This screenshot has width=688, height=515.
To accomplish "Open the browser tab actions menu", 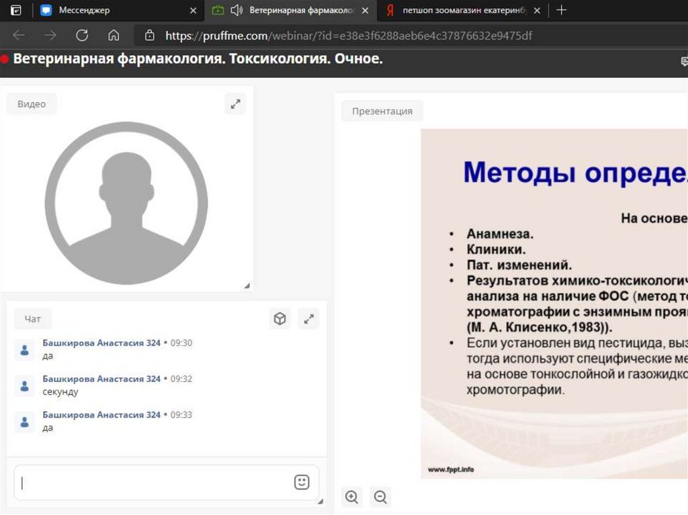I will 16,10.
